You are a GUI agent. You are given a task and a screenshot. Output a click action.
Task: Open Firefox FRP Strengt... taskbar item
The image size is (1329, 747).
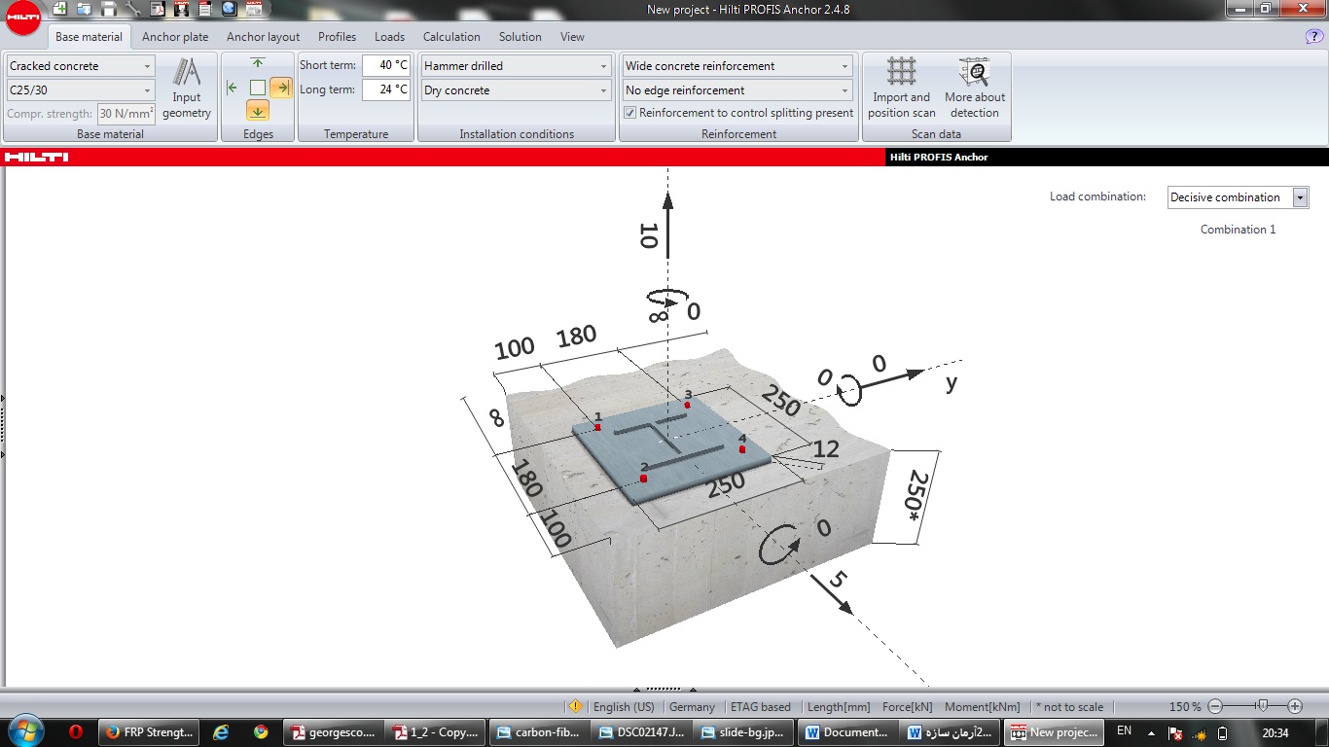pyautogui.click(x=149, y=732)
